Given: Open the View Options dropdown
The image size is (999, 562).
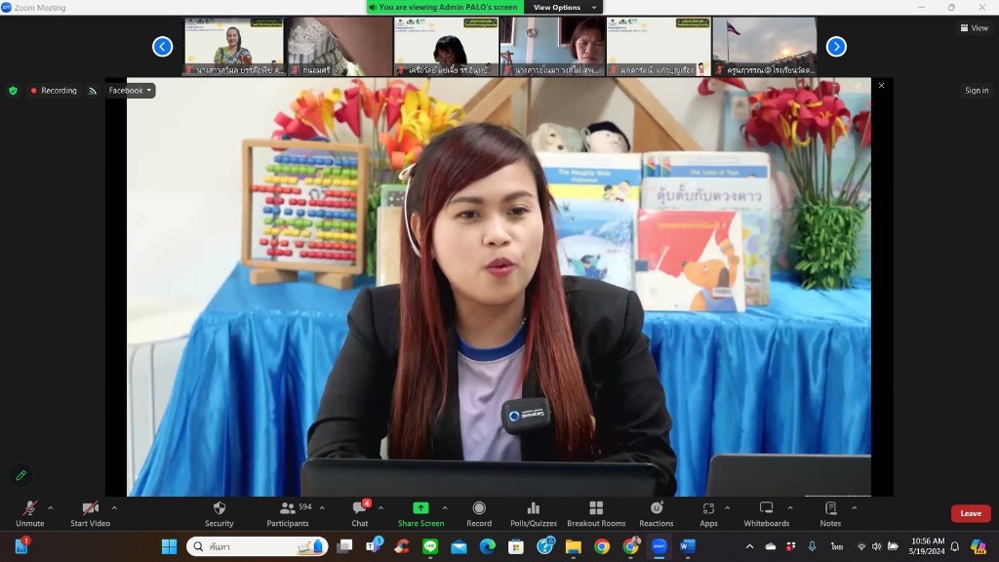Looking at the screenshot, I should point(564,8).
